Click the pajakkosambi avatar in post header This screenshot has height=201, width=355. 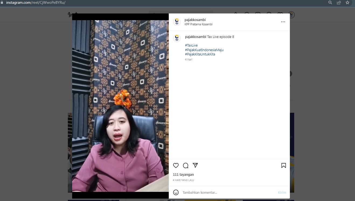(177, 22)
